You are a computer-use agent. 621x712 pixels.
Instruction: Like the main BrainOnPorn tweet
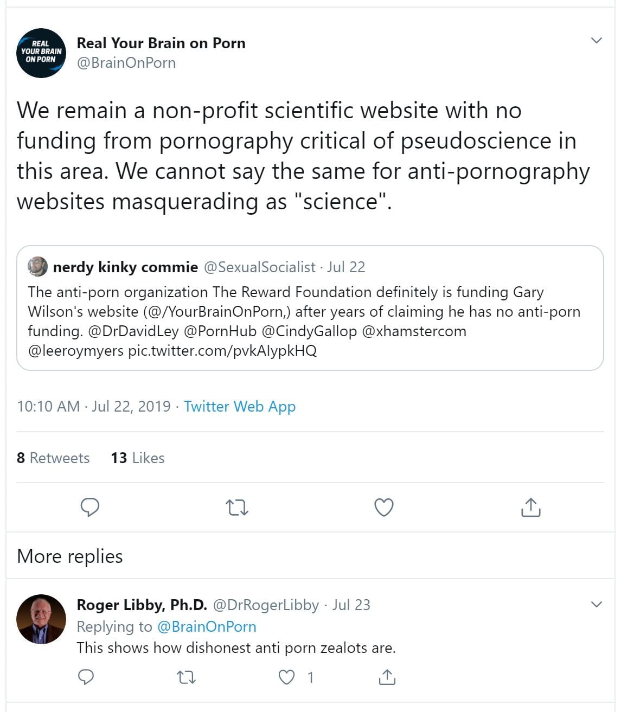click(384, 508)
